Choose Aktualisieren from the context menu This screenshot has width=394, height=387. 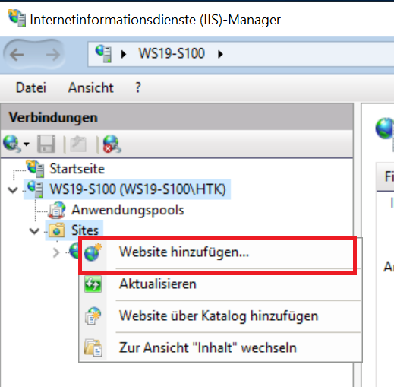click(220, 284)
